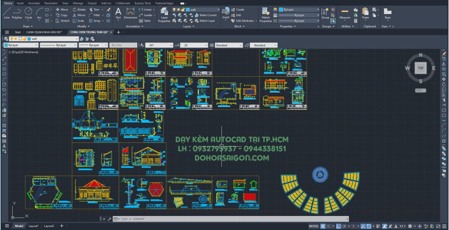Click the color wheel icon in Properties panel
Viewport: 449px width, 230px height.
coord(275,10)
